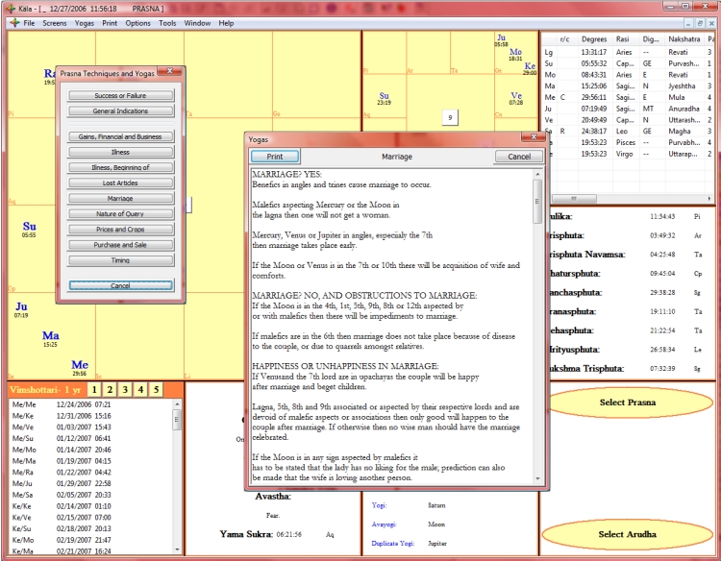Select Vimshottari level 1
Screen dimensions: 721x561
click(x=94, y=390)
